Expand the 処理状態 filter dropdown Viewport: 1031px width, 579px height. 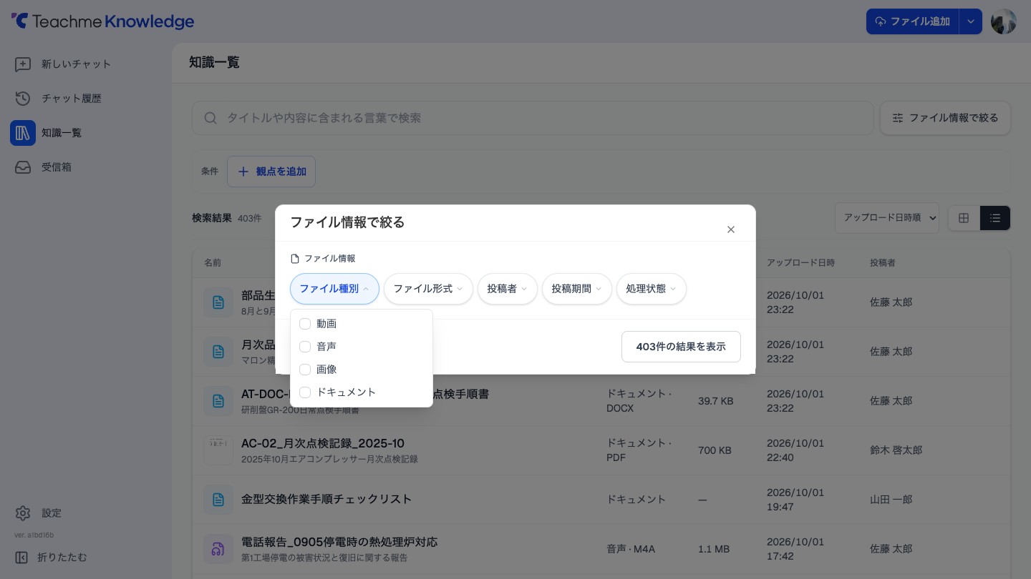[x=652, y=289]
